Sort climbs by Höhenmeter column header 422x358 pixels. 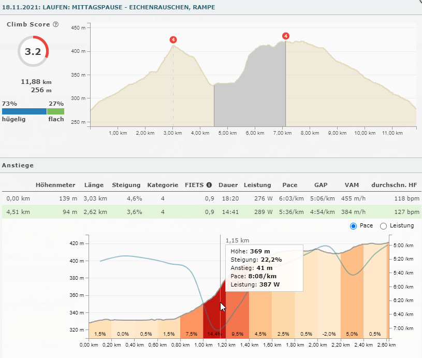click(x=55, y=185)
